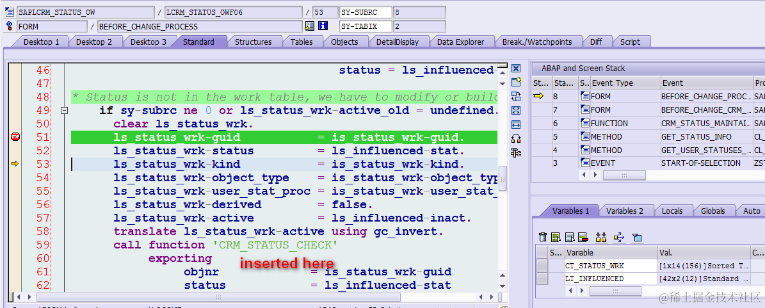Click the Variable column header
This screenshot has width=765, height=308.
(610, 252)
